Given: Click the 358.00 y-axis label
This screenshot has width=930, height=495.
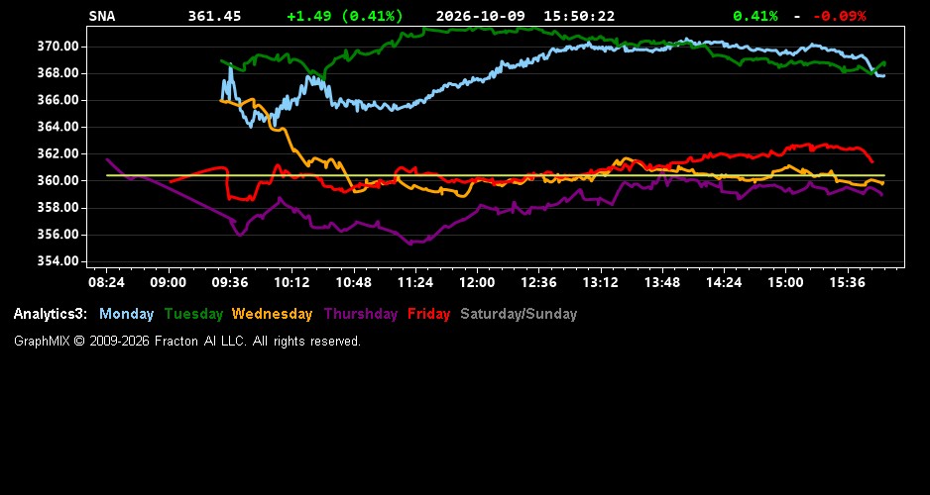Looking at the screenshot, I should click(58, 207).
